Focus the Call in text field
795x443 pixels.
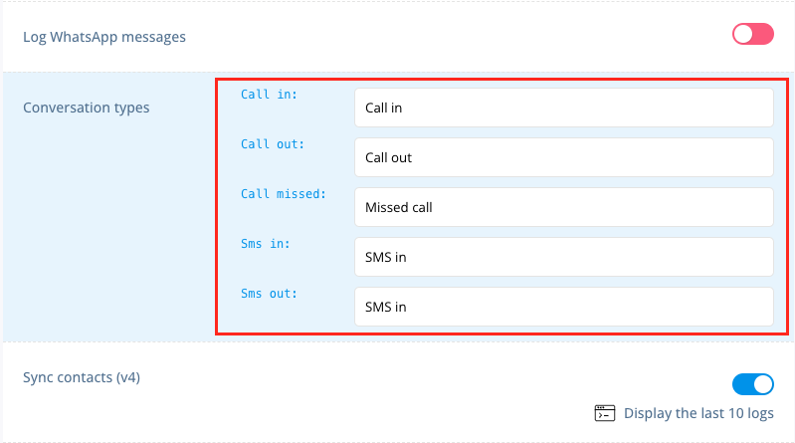coord(564,108)
